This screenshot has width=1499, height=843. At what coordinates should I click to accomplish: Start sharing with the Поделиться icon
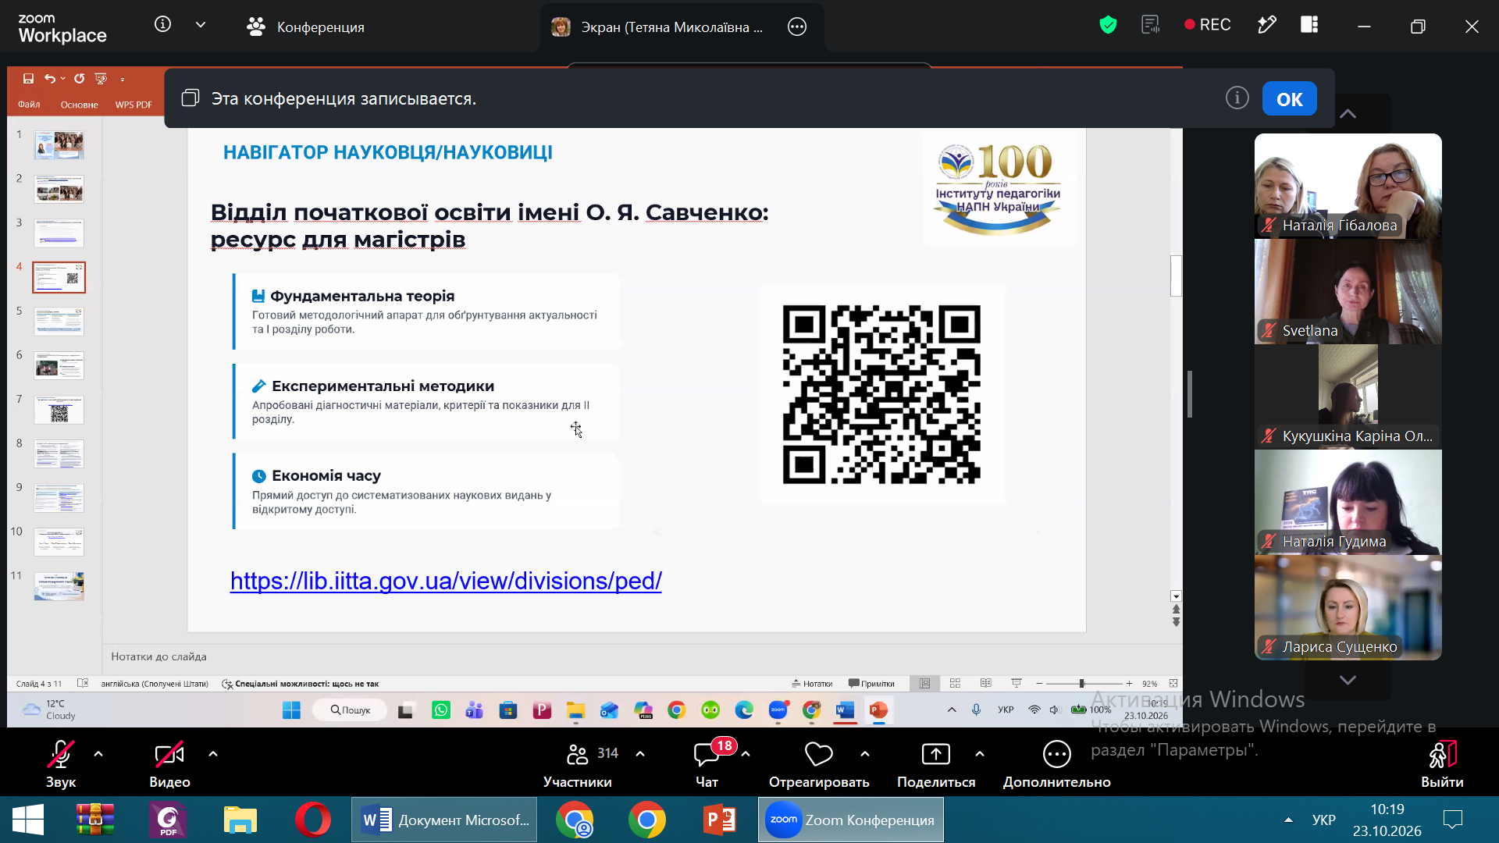pos(935,755)
